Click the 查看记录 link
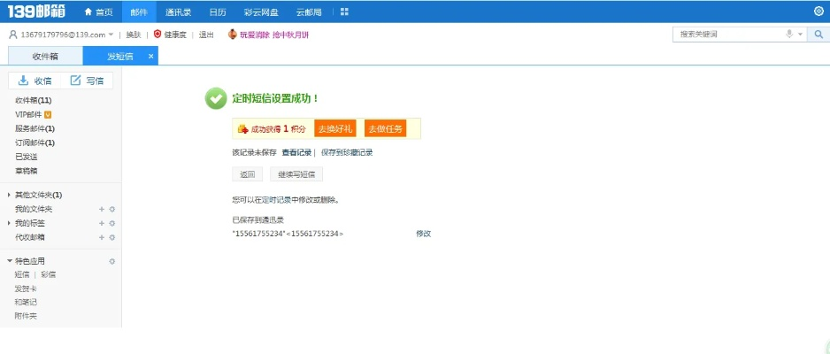This screenshot has height=354, width=830. [x=296, y=152]
